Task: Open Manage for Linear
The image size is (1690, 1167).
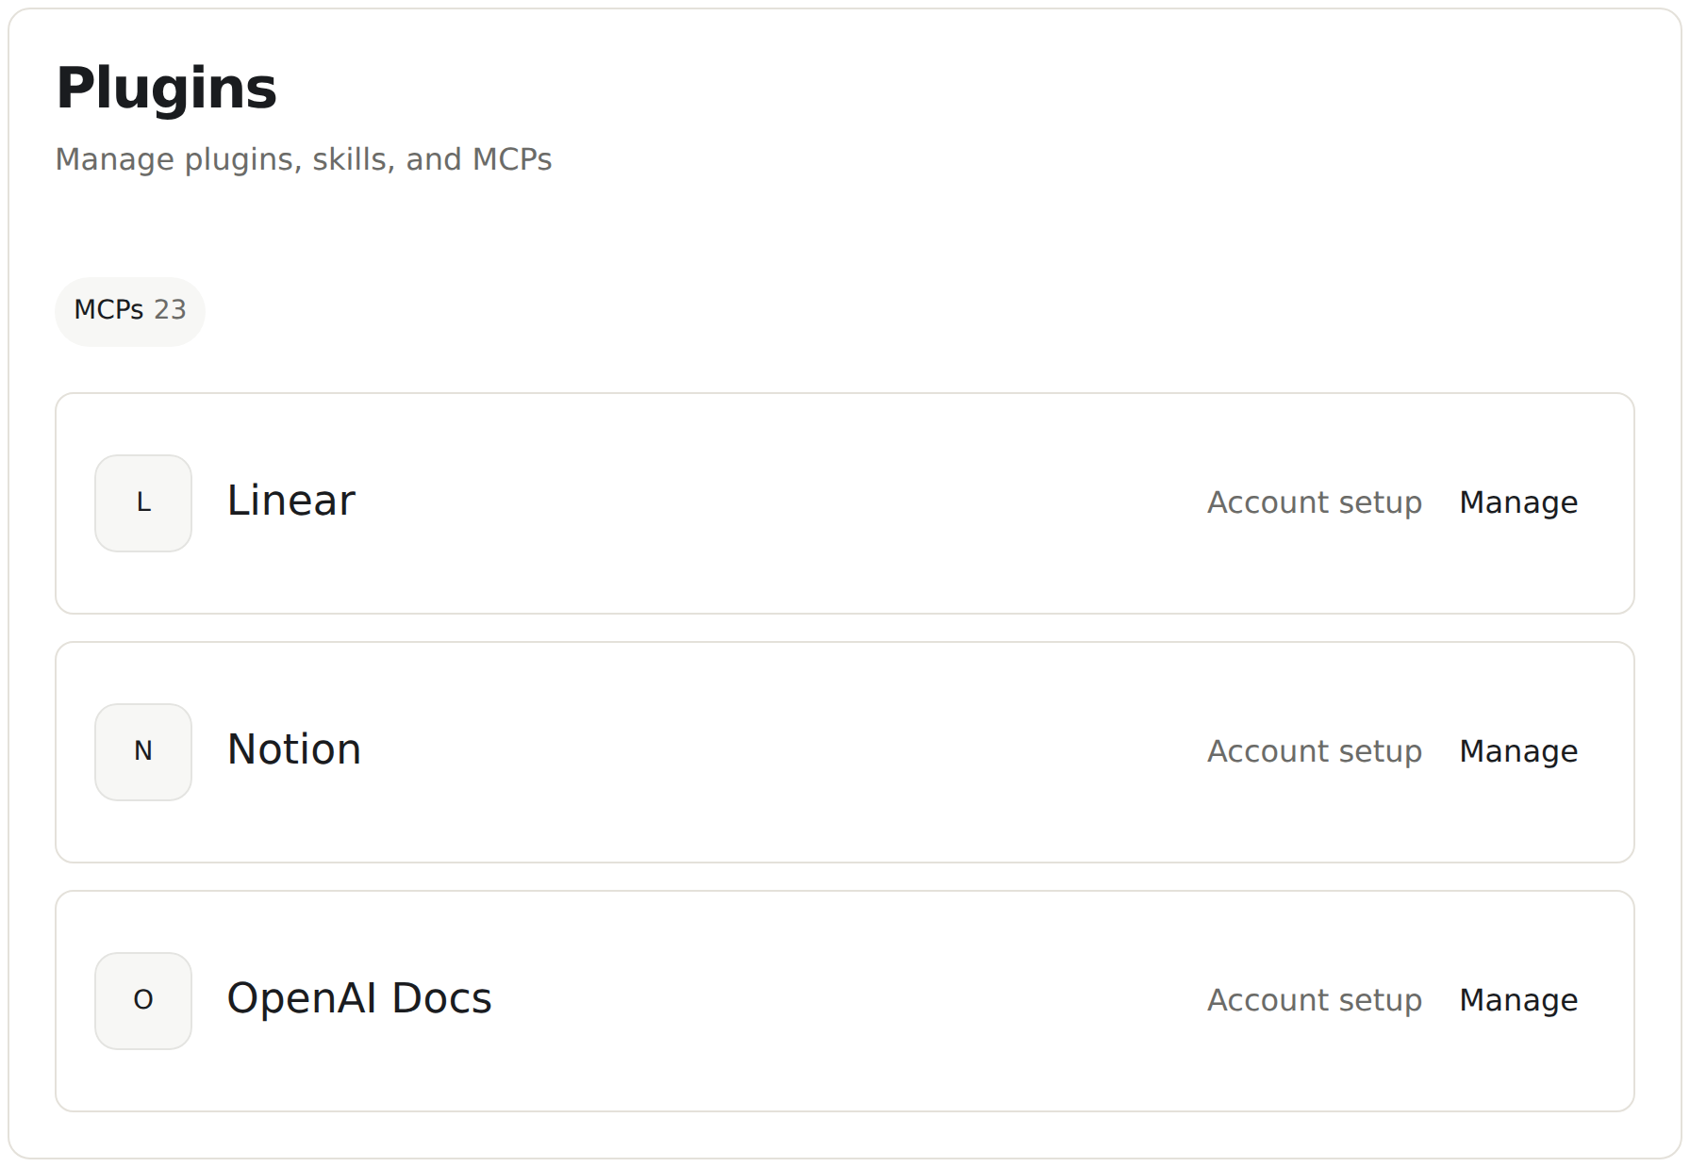Action: pos(1518,502)
